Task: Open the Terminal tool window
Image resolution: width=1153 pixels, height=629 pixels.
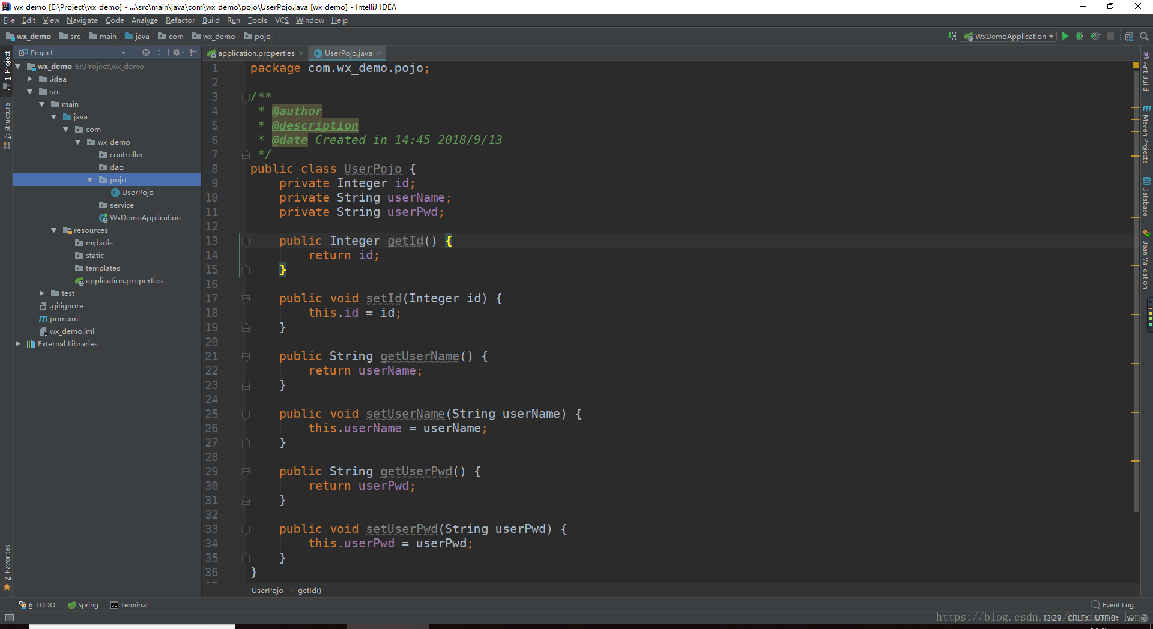Action: 129,605
